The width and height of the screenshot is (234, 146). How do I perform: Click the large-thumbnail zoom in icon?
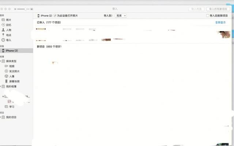coord(32,9)
